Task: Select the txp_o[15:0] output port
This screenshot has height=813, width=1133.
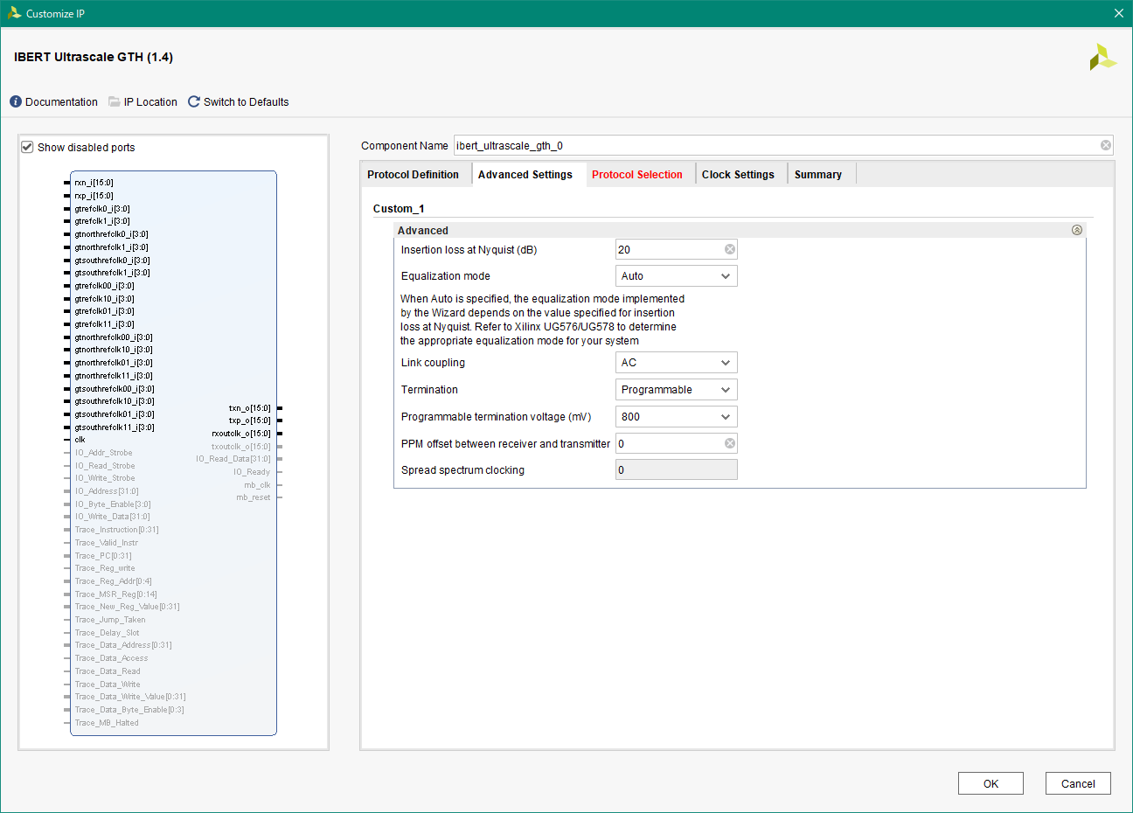Action: (250, 420)
